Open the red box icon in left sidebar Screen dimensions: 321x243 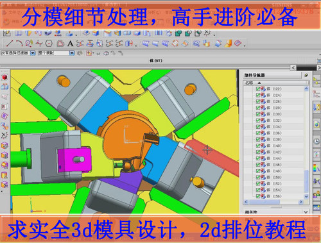click(4, 77)
